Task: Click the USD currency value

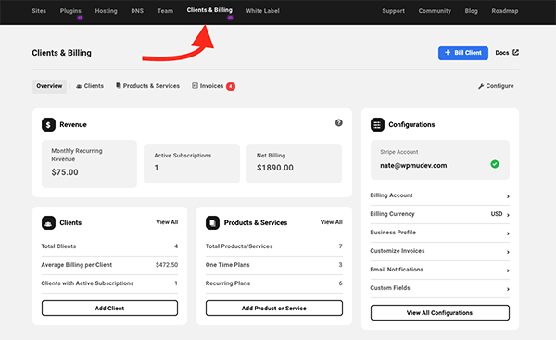Action: 497,214
